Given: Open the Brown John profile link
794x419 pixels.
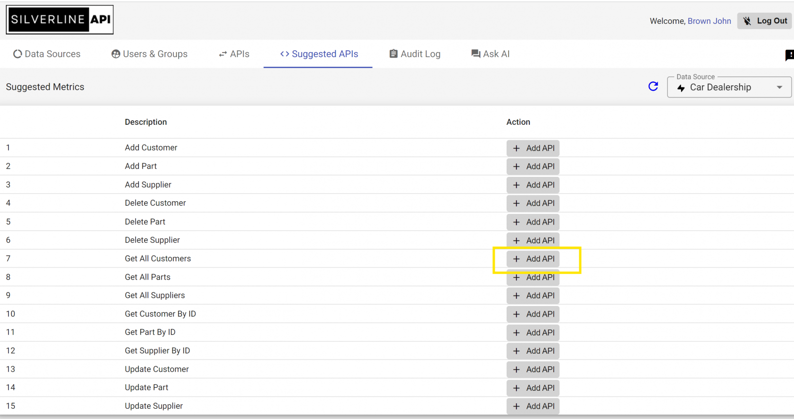Looking at the screenshot, I should (709, 21).
